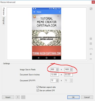This screenshot has height=101, width=95.
Task: Toggle the checkbox beside the preview pane
Action: click(x=91, y=9)
